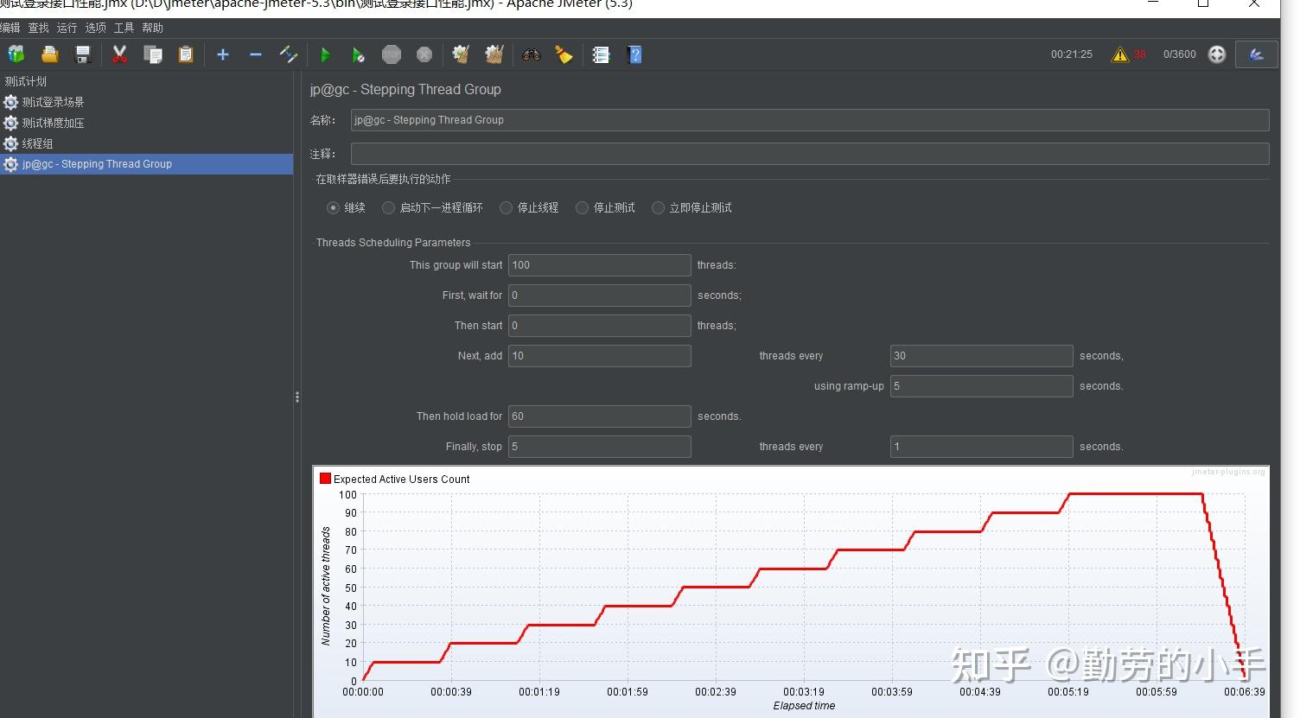Screen dimensions: 1300x718
Task: Open the Function Helper dialog icon
Action: [601, 55]
